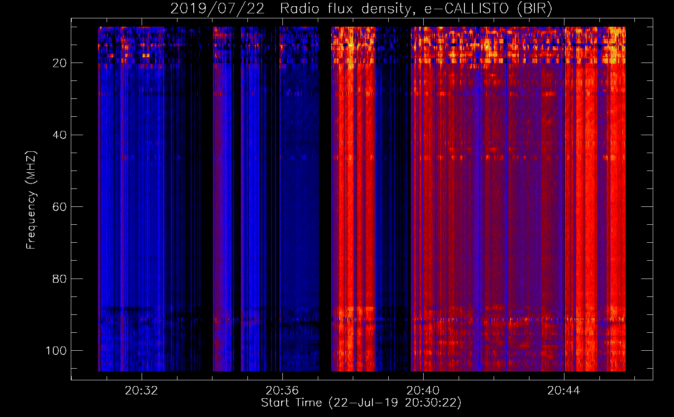Click the 60 MHz frequency tick label

[60, 207]
